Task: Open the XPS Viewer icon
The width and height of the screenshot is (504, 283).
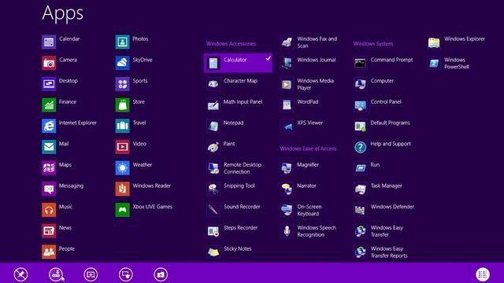Action: point(287,126)
